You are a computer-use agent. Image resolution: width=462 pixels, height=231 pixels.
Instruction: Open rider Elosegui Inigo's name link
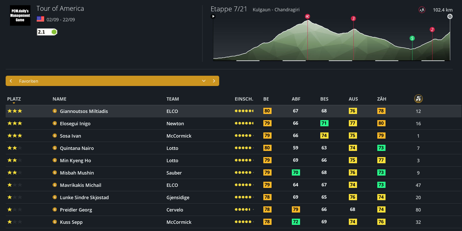click(75, 123)
